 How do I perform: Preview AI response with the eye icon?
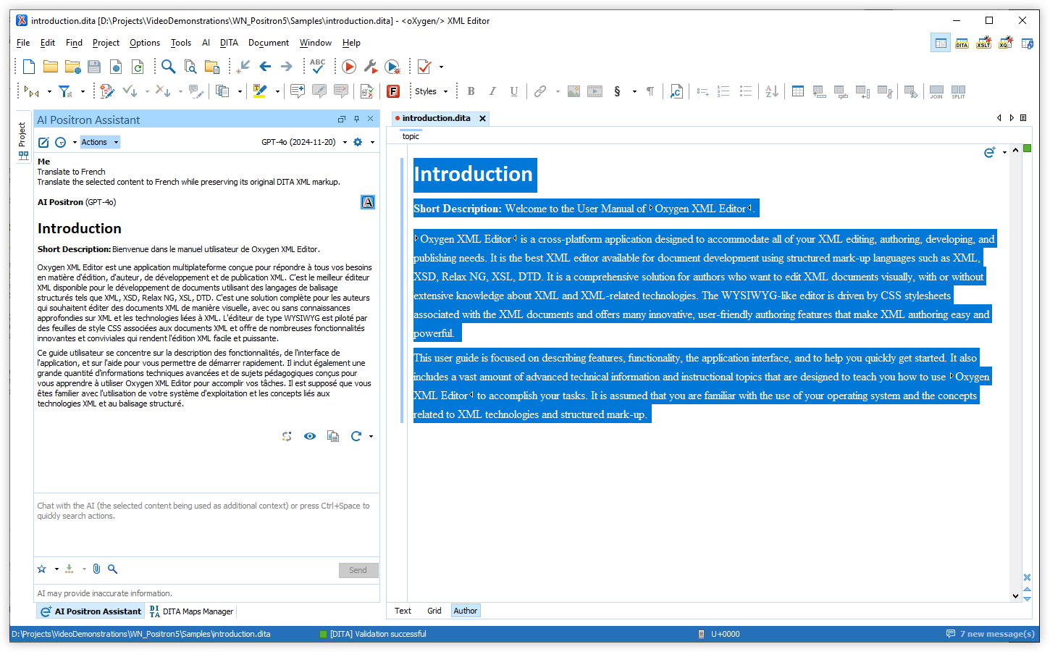(310, 436)
